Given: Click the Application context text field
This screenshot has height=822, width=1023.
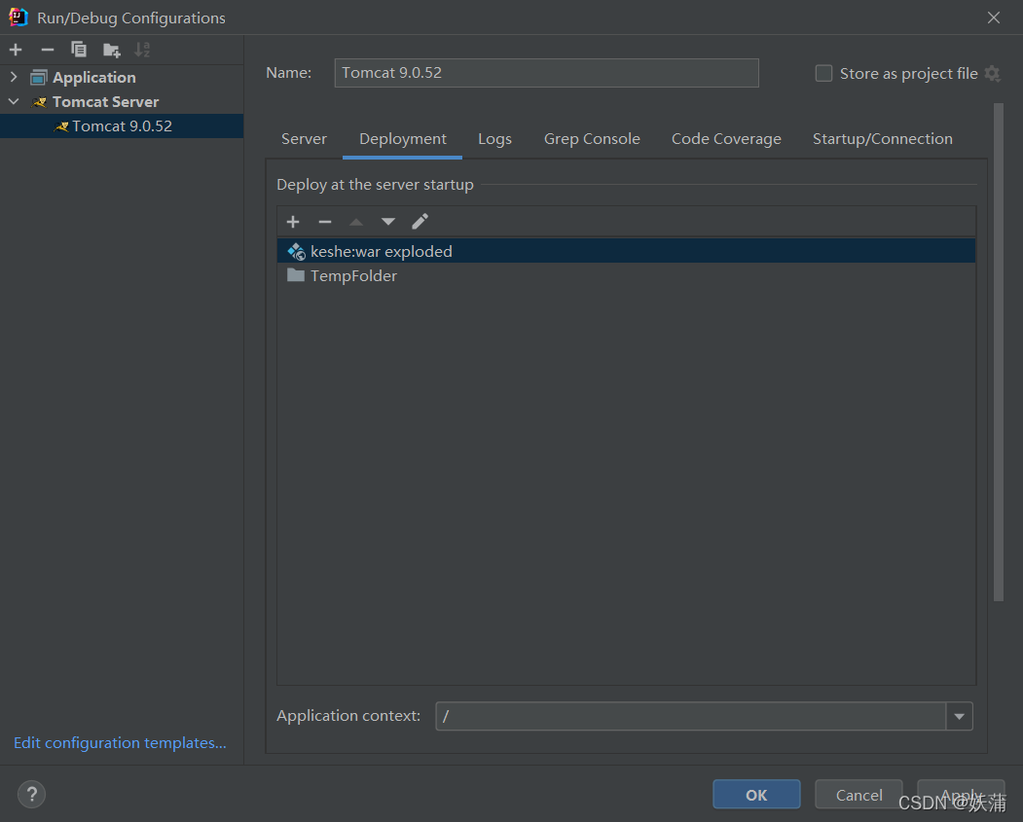Looking at the screenshot, I should tap(691, 716).
